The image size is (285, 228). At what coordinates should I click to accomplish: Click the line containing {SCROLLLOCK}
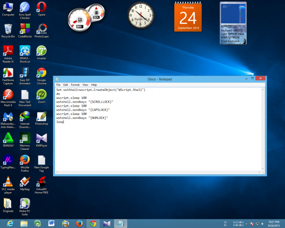click(85, 102)
